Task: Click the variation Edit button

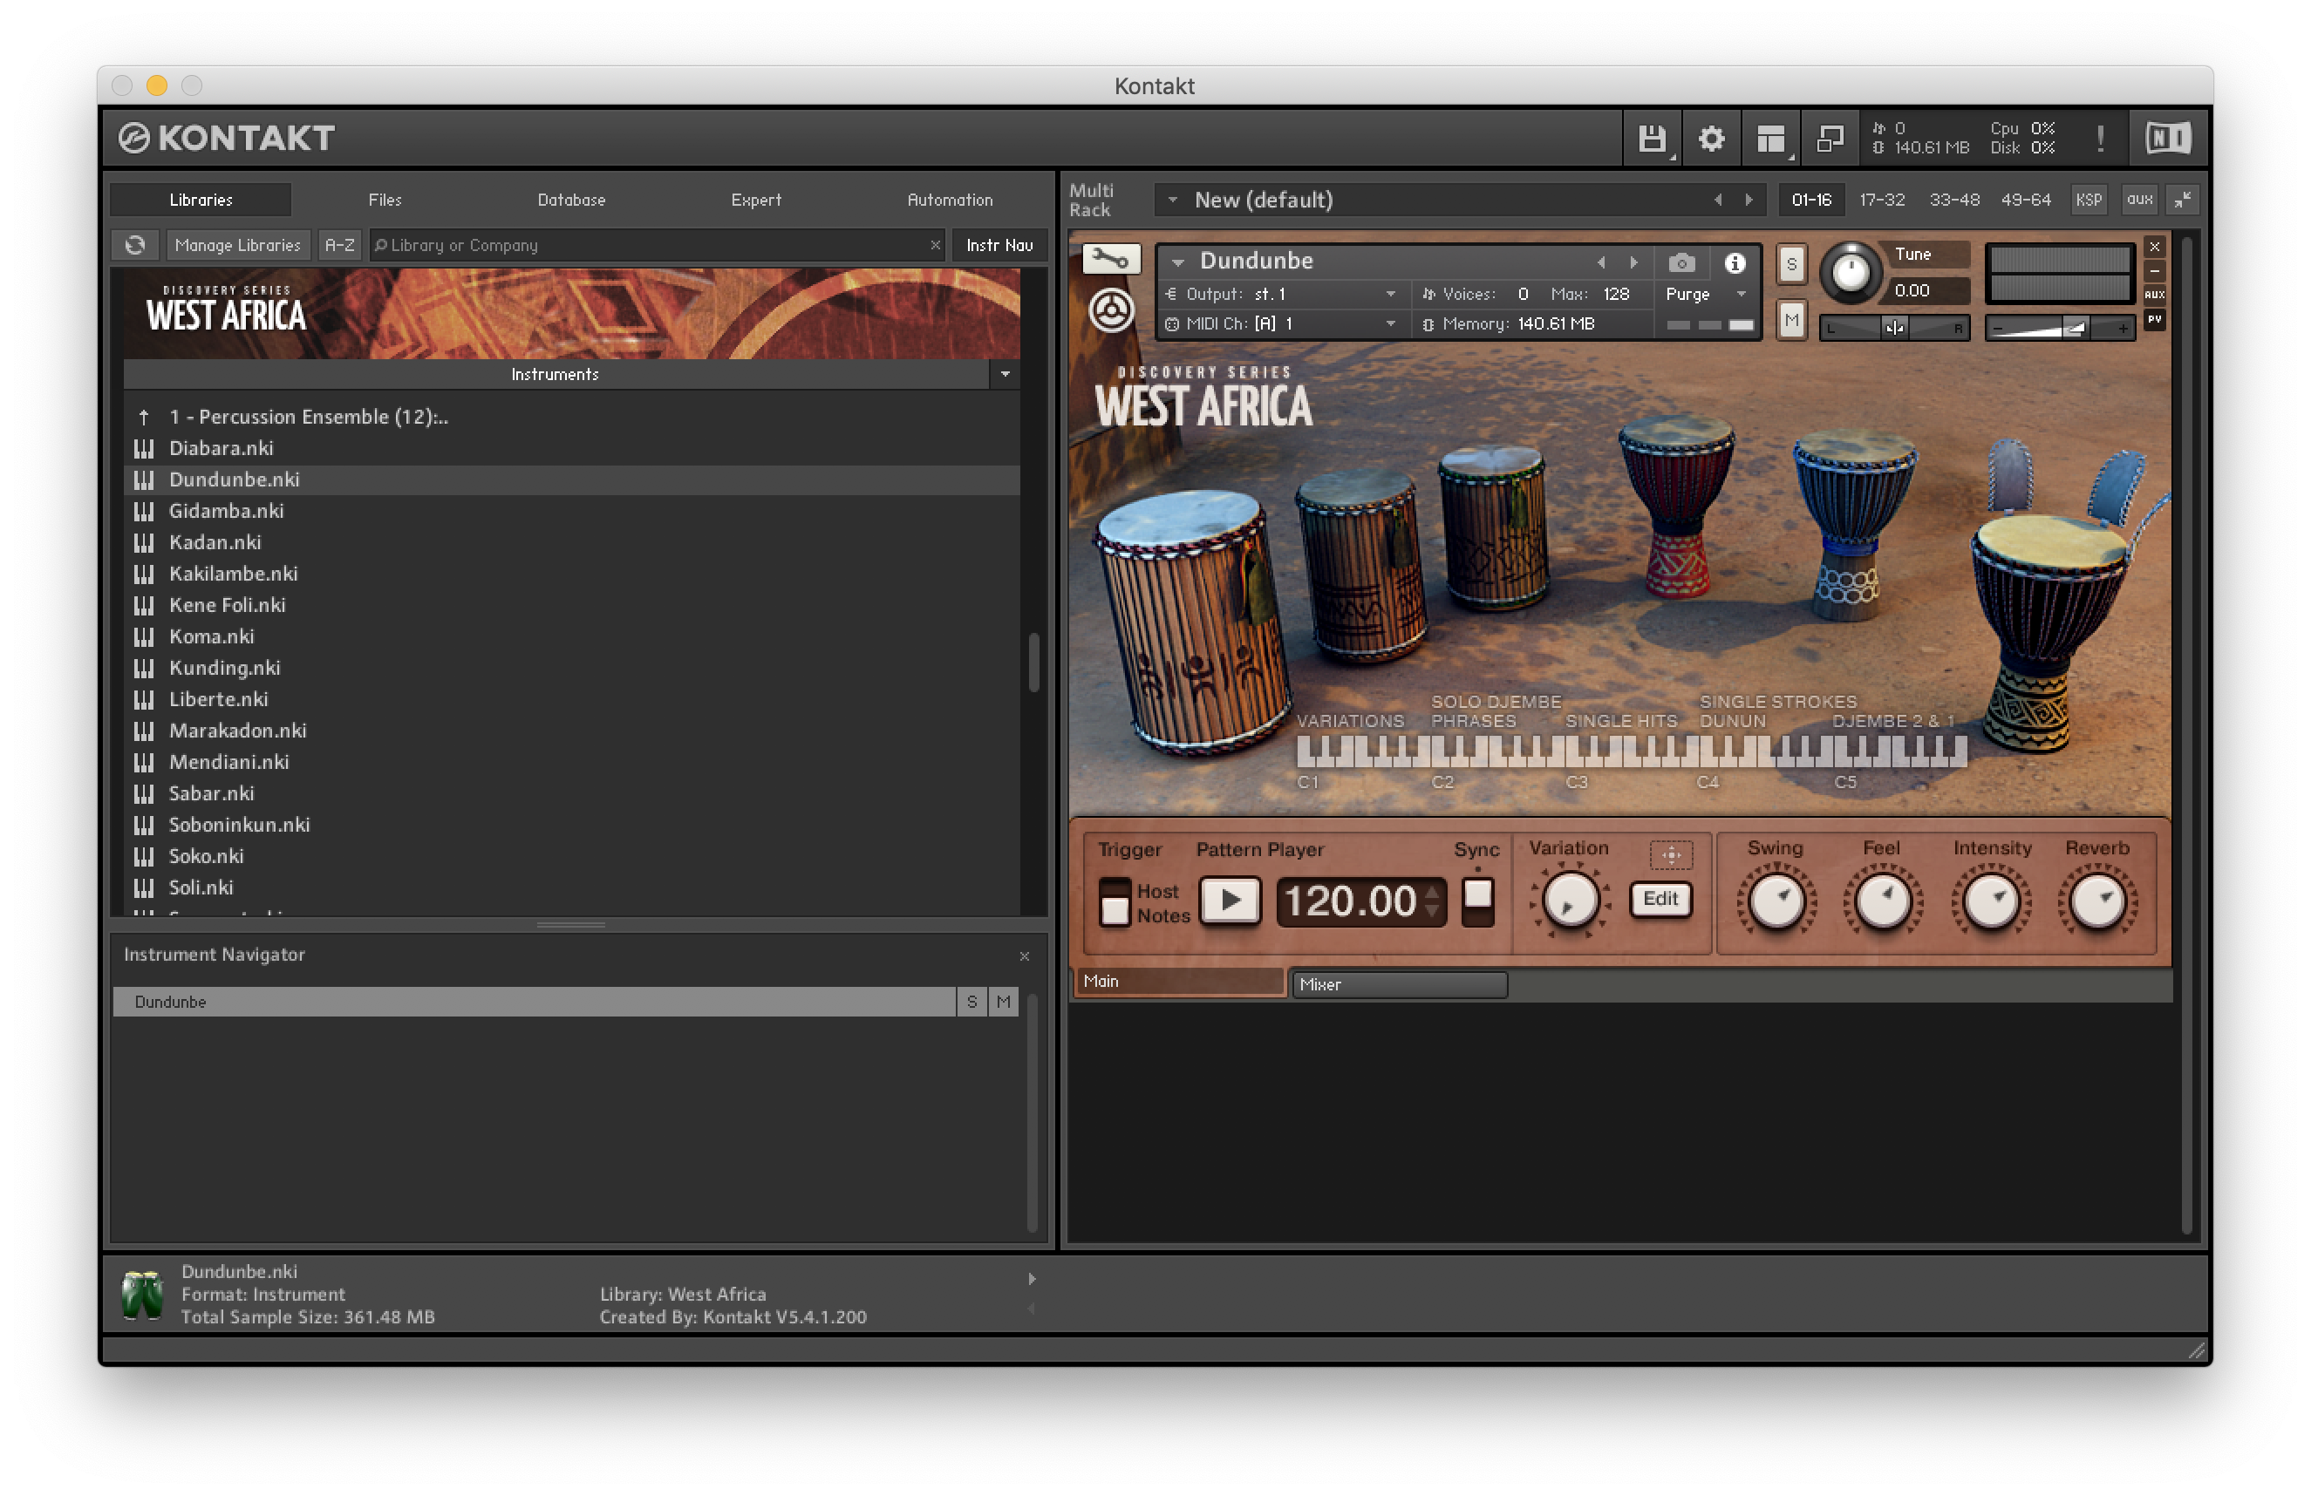Action: coord(1660,899)
